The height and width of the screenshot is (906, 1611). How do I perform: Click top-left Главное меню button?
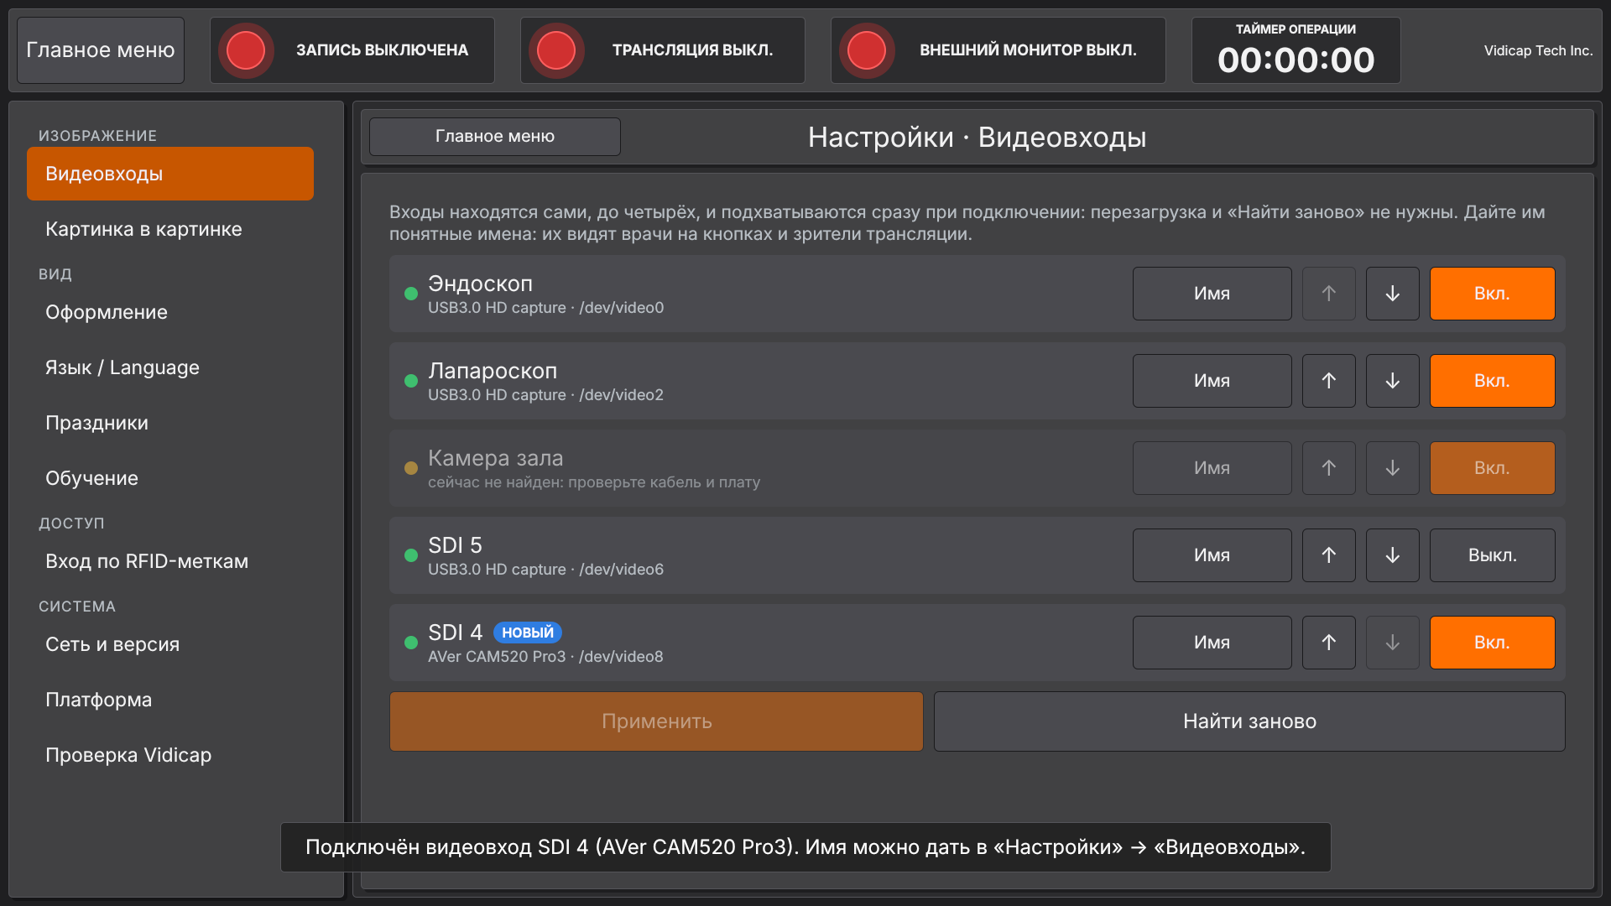[101, 50]
